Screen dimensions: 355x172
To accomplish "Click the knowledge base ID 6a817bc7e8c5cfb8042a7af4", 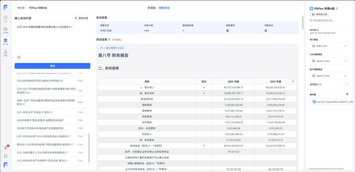I will pos(322,33).
